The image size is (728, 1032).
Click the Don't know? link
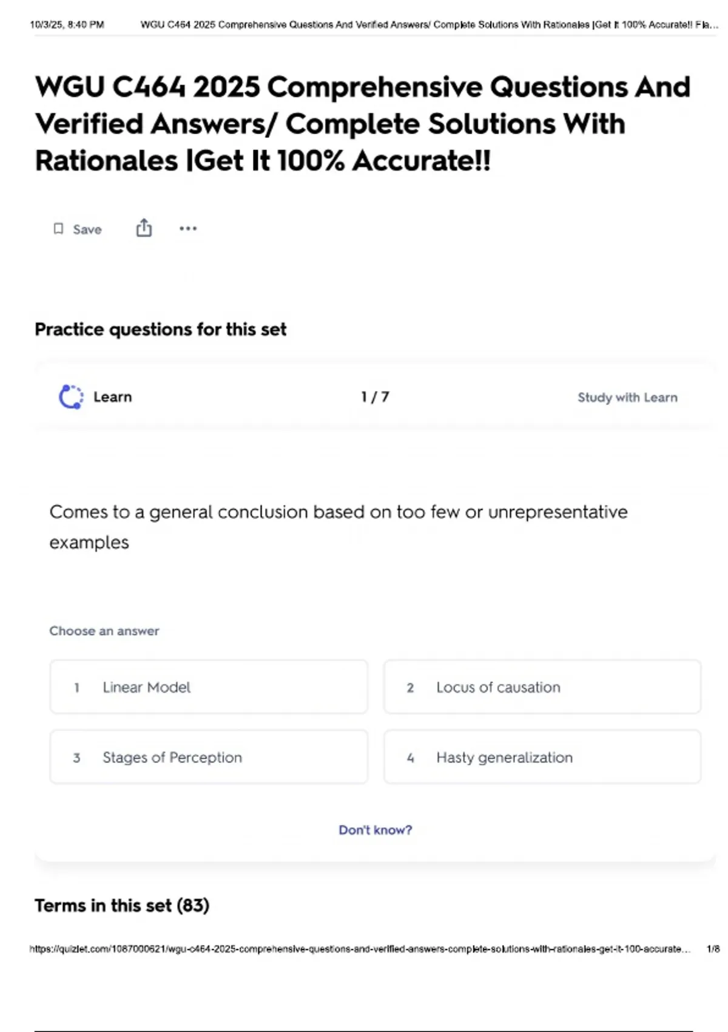click(375, 830)
